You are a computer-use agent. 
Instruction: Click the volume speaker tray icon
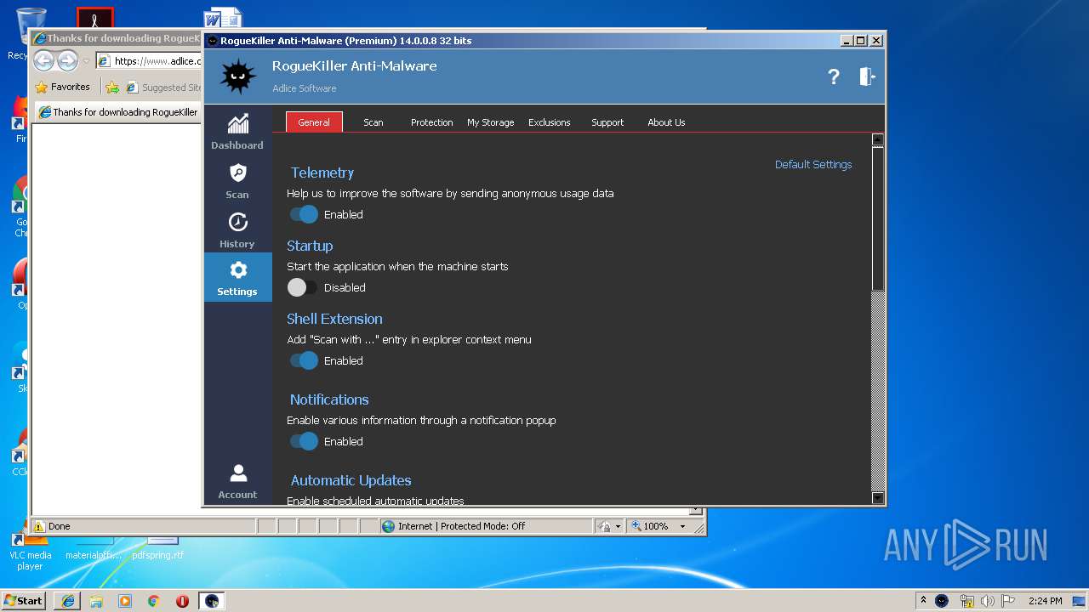[988, 600]
